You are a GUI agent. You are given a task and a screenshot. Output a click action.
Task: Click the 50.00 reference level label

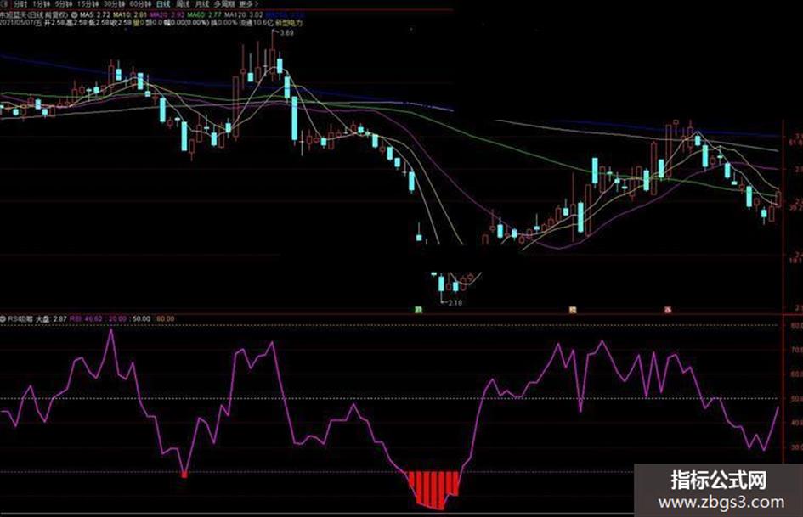coord(141,318)
